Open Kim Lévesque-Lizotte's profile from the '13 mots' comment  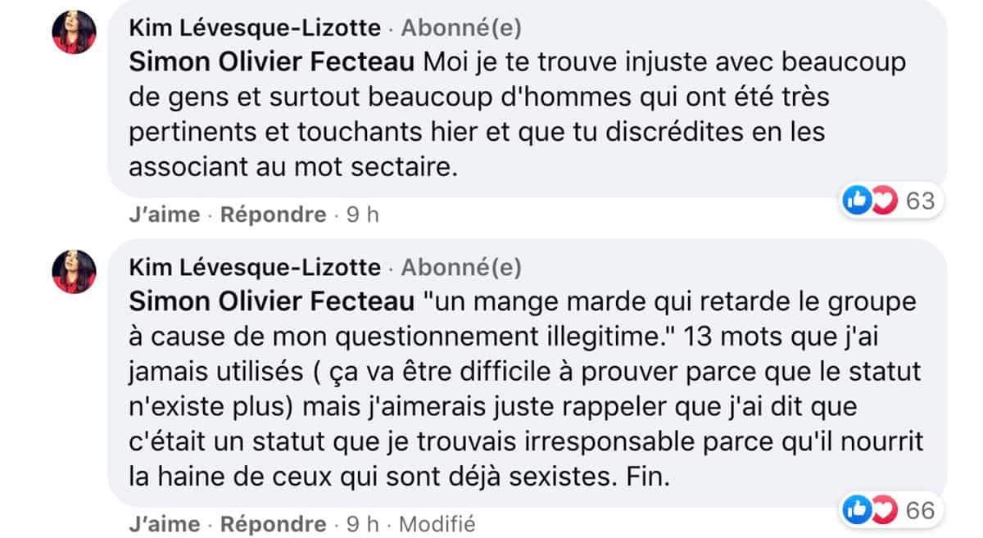click(x=255, y=268)
